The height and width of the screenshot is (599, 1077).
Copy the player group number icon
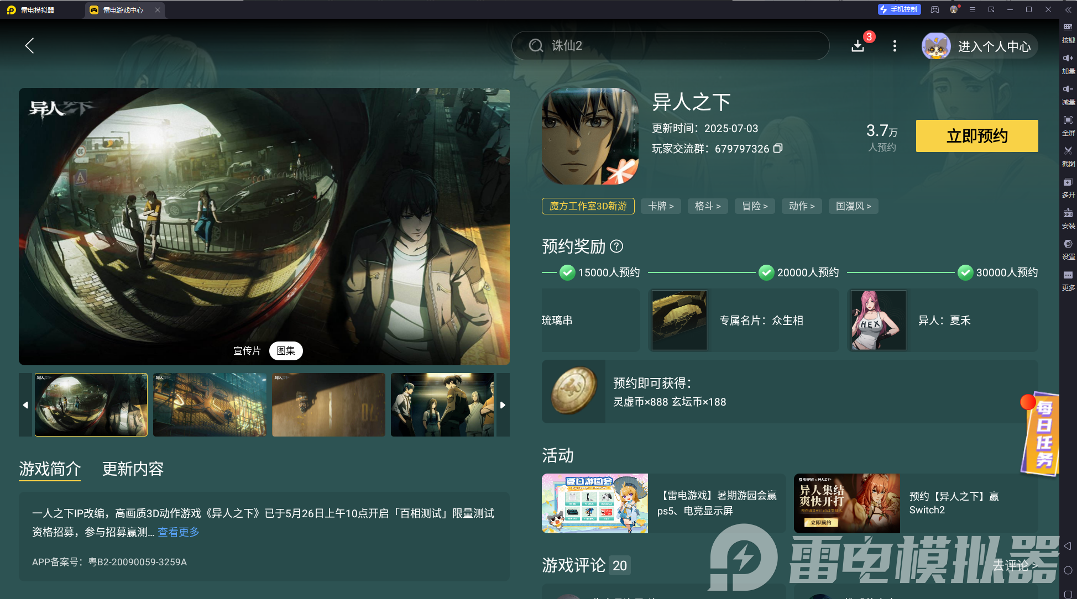coord(778,148)
